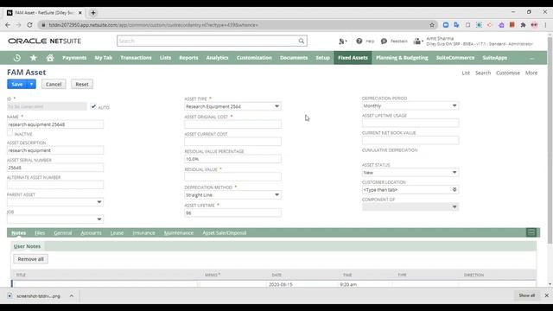553x311 pixels.
Task: Open a new browser tab
Action: 93,13
